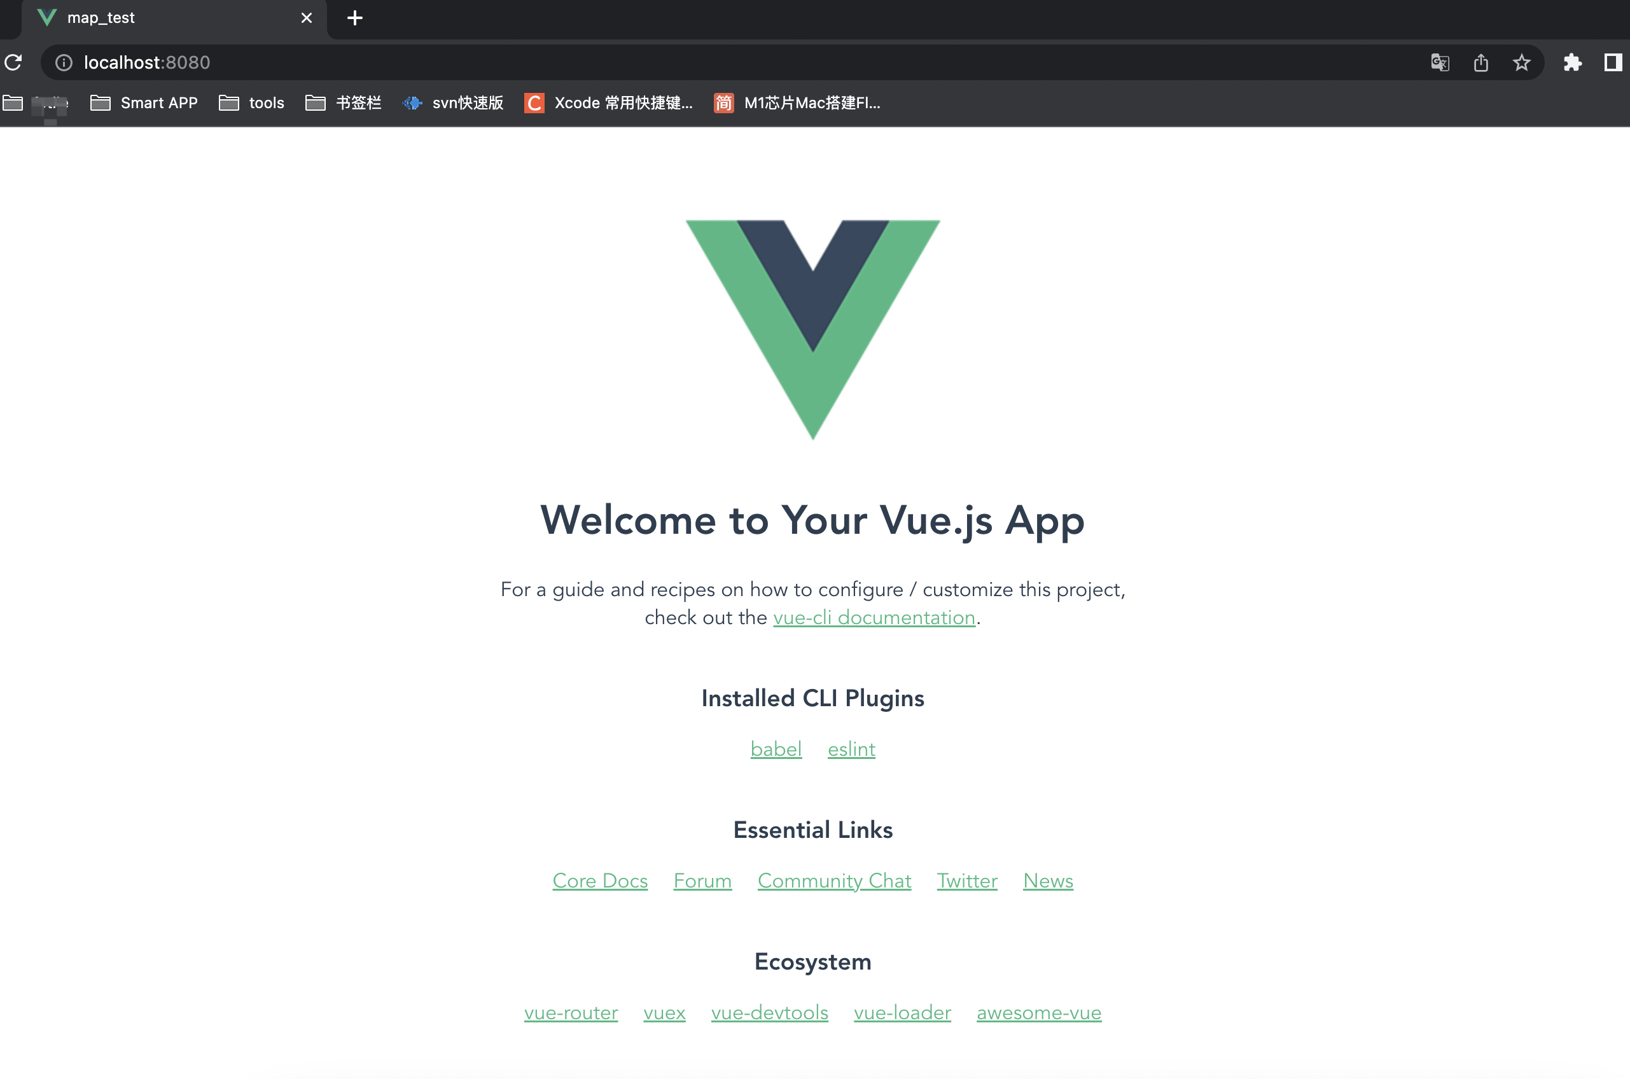Open the vue-cli documentation link
The image size is (1630, 1079).
point(874,618)
